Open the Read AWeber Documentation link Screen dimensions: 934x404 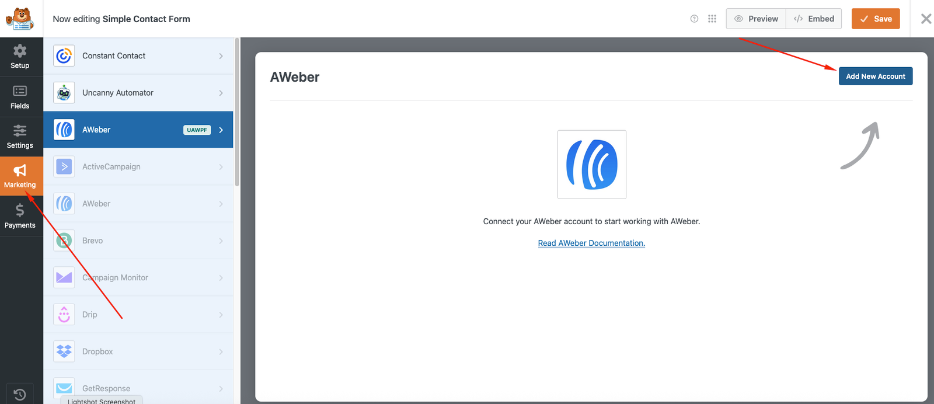591,243
